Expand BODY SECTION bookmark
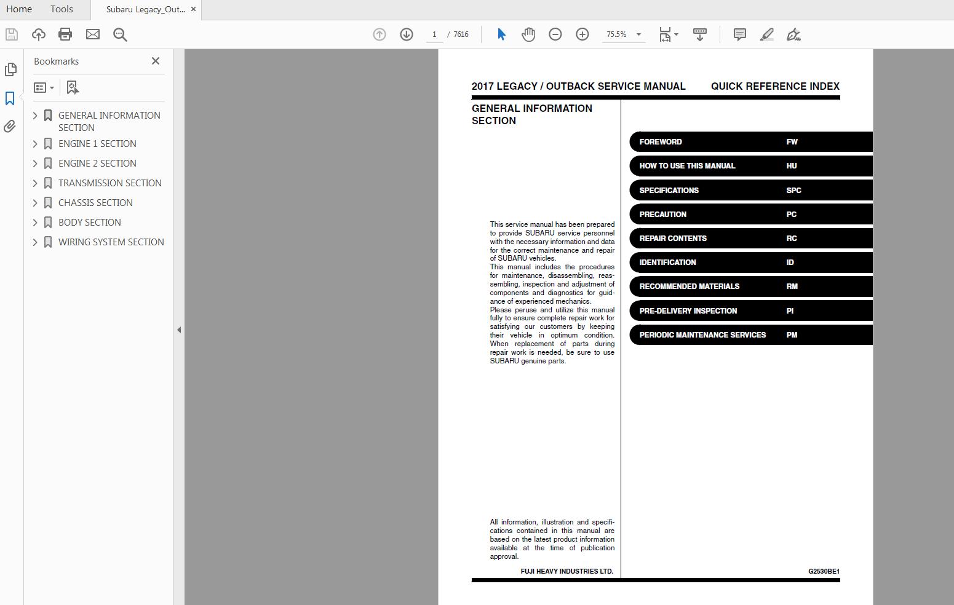 [35, 223]
